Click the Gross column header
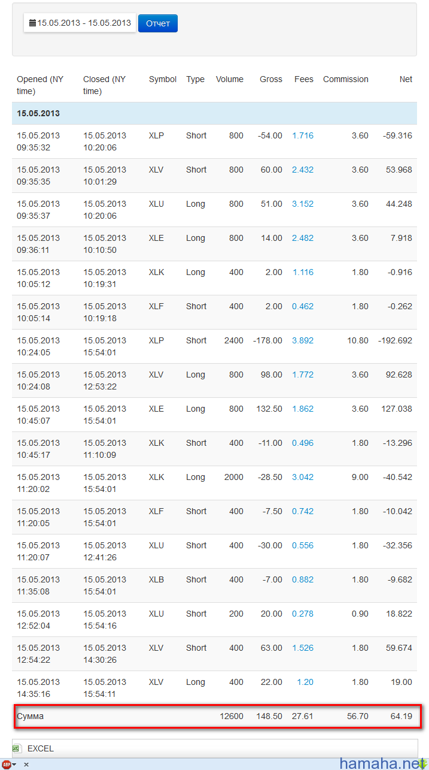This screenshot has width=429, height=770. coord(271,79)
